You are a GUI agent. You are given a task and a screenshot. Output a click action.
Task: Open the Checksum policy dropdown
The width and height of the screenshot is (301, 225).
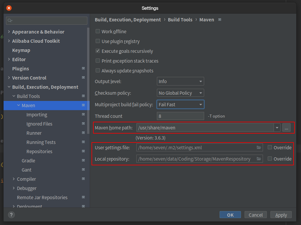[x=180, y=93]
